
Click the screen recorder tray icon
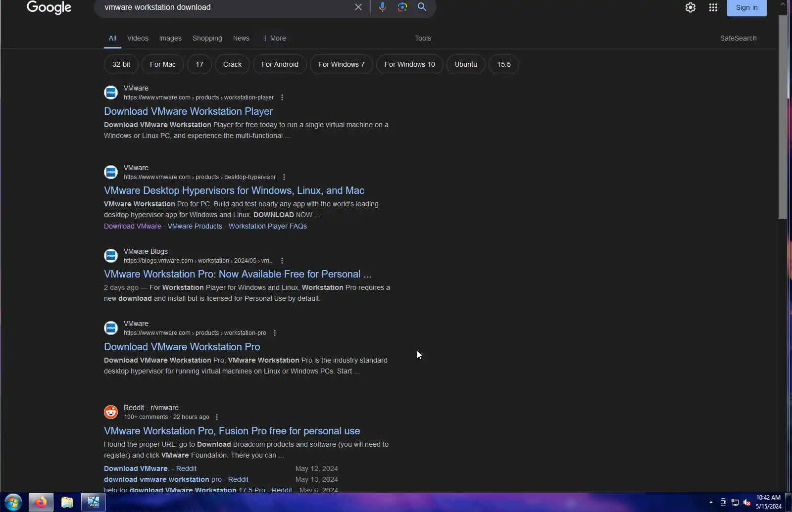(x=723, y=503)
